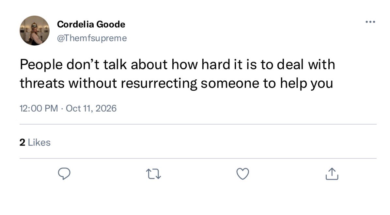Click the PM portion of the timestamp
Image resolution: width=390 pixels, height=215 pixels.
tap(52, 108)
